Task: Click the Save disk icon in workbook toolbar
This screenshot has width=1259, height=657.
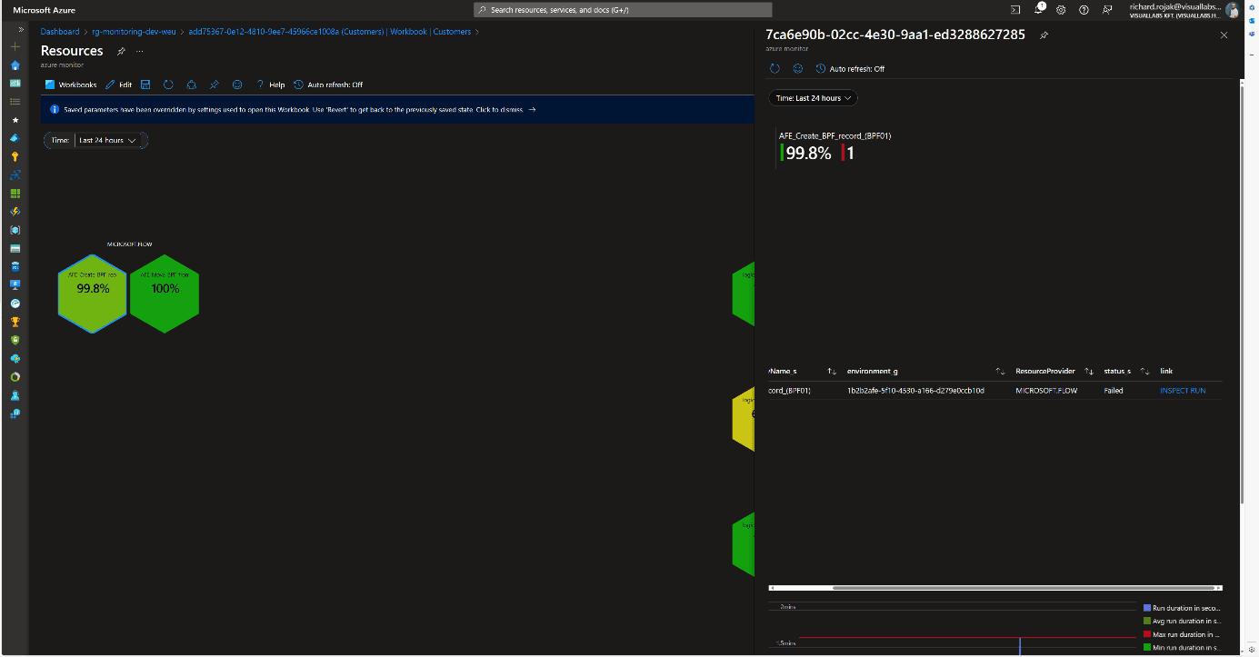Action: pos(145,85)
